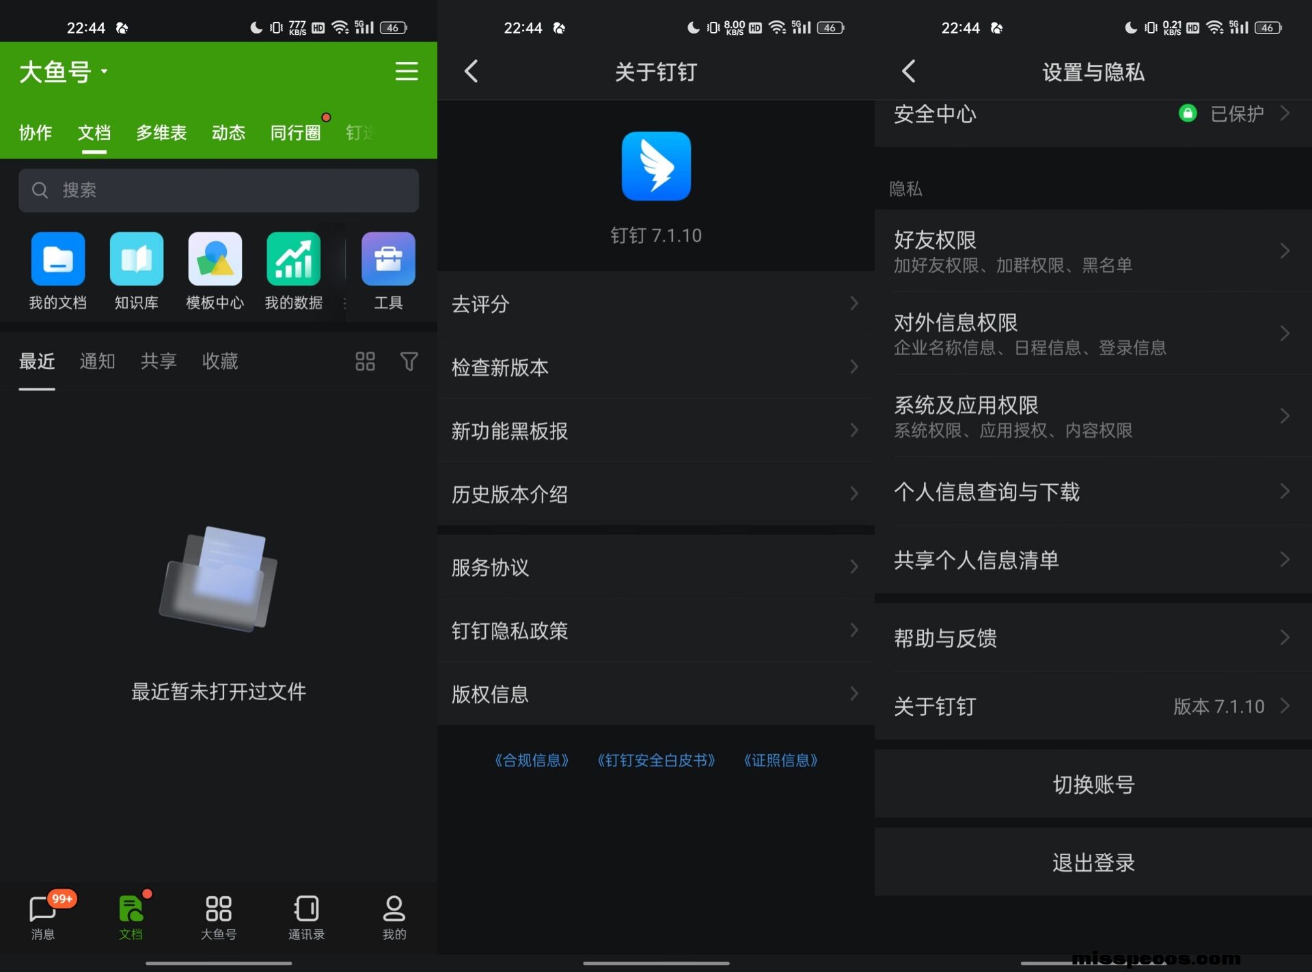Open 好友权限 row chevron

click(1285, 251)
